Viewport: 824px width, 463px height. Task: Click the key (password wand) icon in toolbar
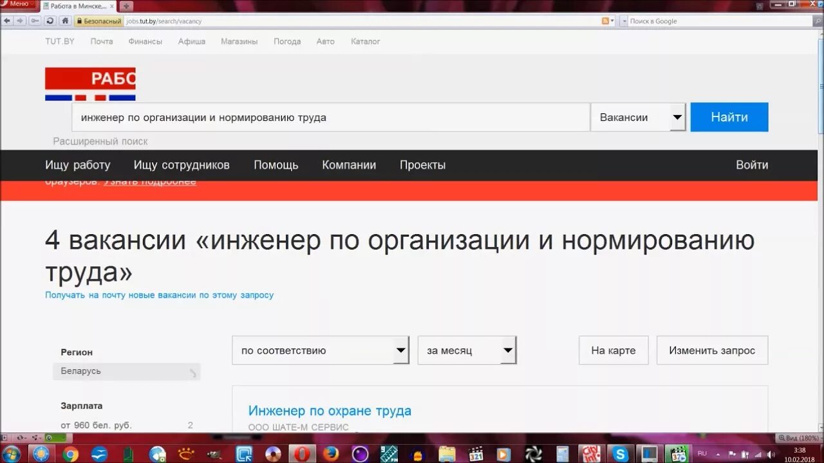[x=35, y=21]
